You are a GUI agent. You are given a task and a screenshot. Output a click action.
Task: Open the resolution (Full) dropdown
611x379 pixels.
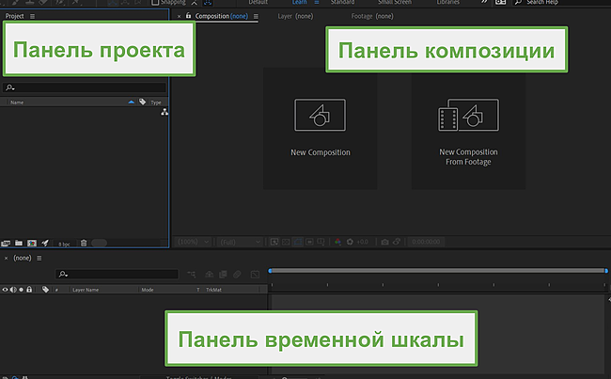tap(240, 242)
